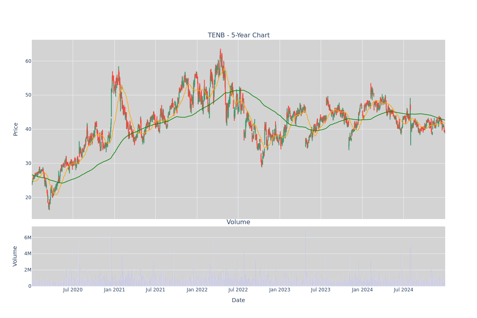Screen dimensions: 477x318
Task: Click the 'Jul 2020' date tick
Action: coord(73,290)
